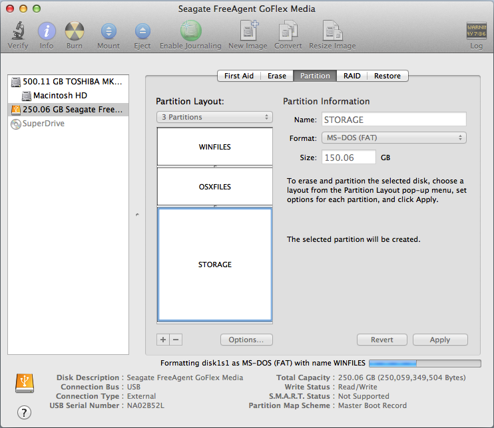Switch to the First Aid tab
The image size is (494, 428).
pyautogui.click(x=238, y=76)
